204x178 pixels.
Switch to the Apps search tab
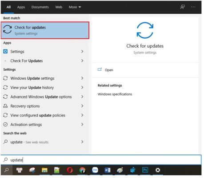21,7
